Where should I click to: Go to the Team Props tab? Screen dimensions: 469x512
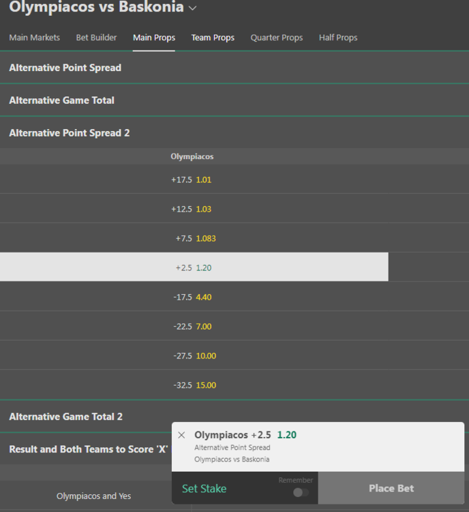coord(213,38)
